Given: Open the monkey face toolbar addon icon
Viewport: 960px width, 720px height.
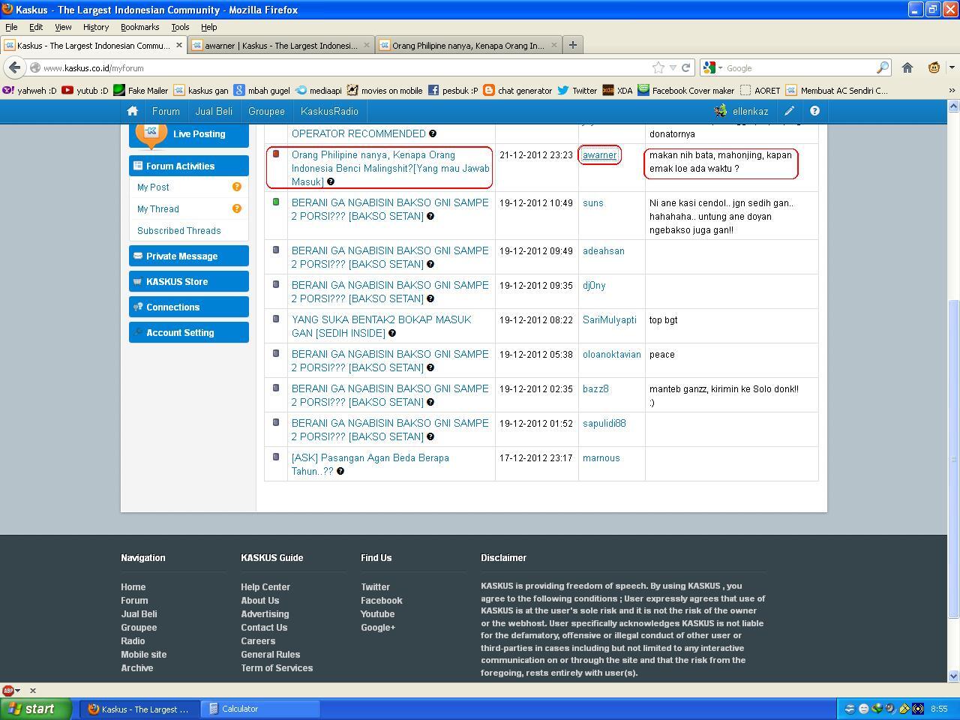Looking at the screenshot, I should click(x=934, y=67).
